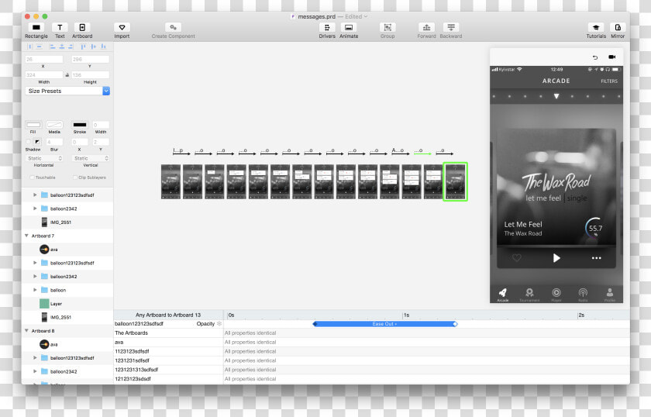Click the black Stroke color swatch
Image resolution: width=651 pixels, height=417 pixels.
point(80,125)
